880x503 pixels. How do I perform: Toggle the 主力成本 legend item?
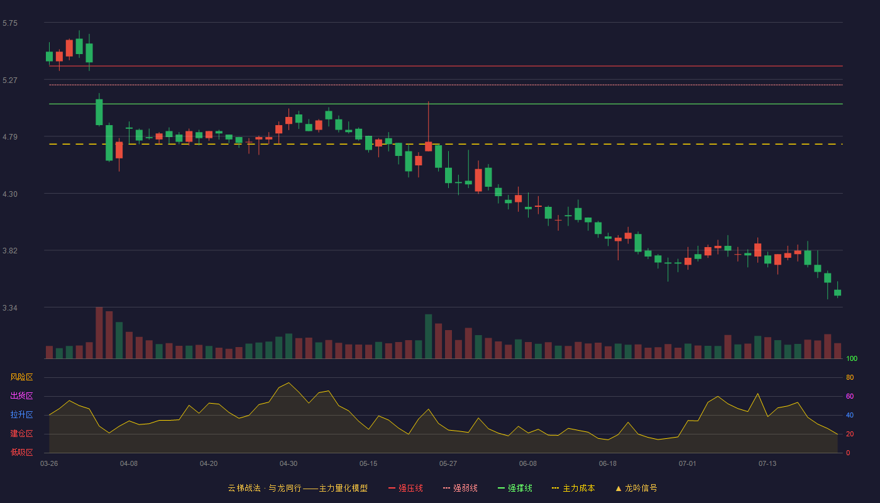click(573, 488)
